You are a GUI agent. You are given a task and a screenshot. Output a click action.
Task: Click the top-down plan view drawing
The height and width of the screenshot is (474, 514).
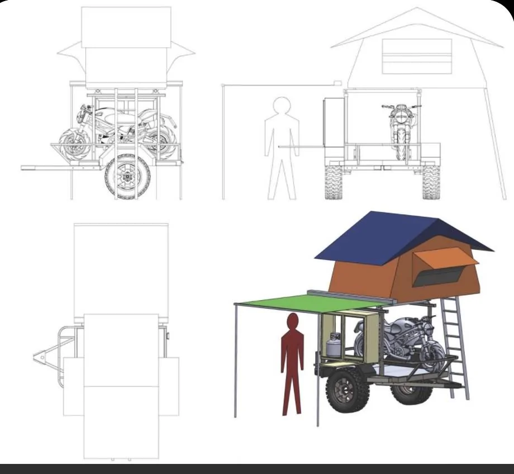click(x=106, y=341)
